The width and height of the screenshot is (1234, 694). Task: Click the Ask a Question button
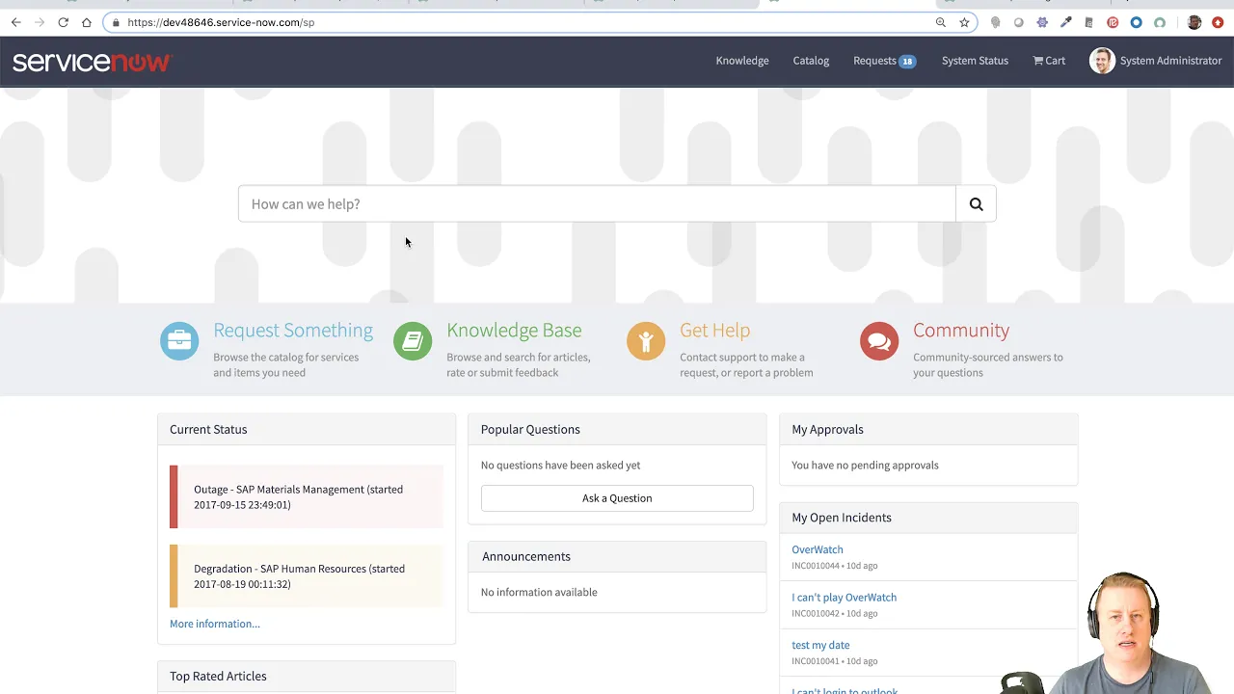coord(617,498)
